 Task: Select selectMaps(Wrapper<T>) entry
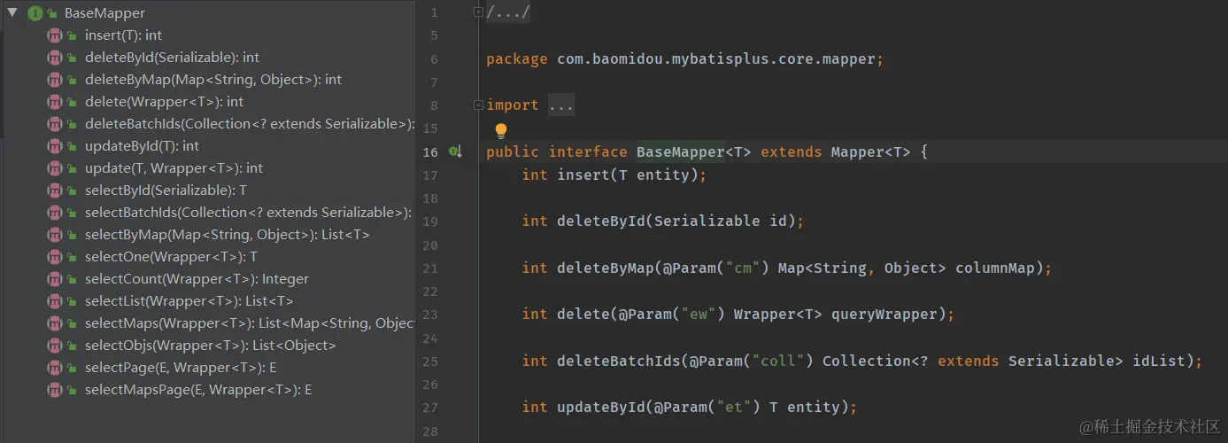click(x=250, y=323)
